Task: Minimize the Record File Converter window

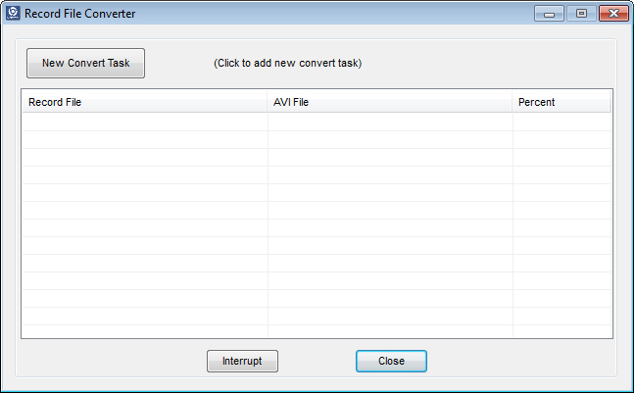Action: pyautogui.click(x=549, y=14)
